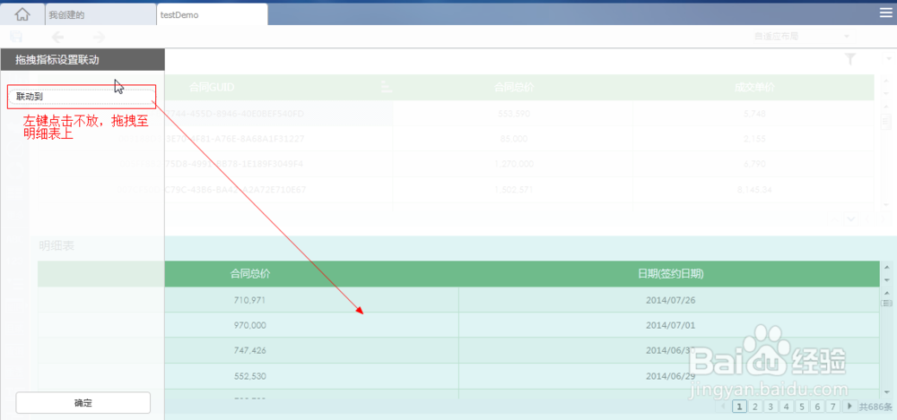Viewport: 897px width, 420px height.
Task: Click the 确定 button
Action: (83, 403)
